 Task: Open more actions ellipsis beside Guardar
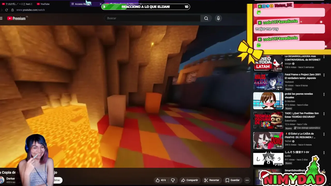(247, 180)
